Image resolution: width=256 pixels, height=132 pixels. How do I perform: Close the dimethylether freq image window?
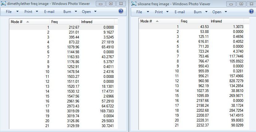(121, 4)
